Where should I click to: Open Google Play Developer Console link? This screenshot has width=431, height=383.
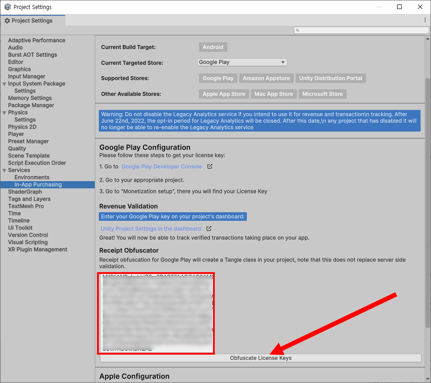(162, 167)
